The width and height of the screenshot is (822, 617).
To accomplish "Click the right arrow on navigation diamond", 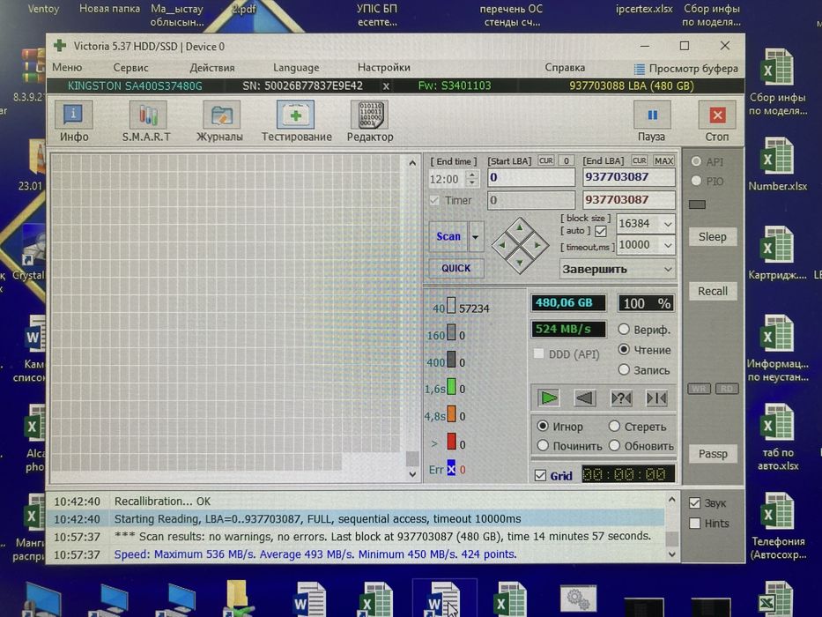I will point(537,245).
